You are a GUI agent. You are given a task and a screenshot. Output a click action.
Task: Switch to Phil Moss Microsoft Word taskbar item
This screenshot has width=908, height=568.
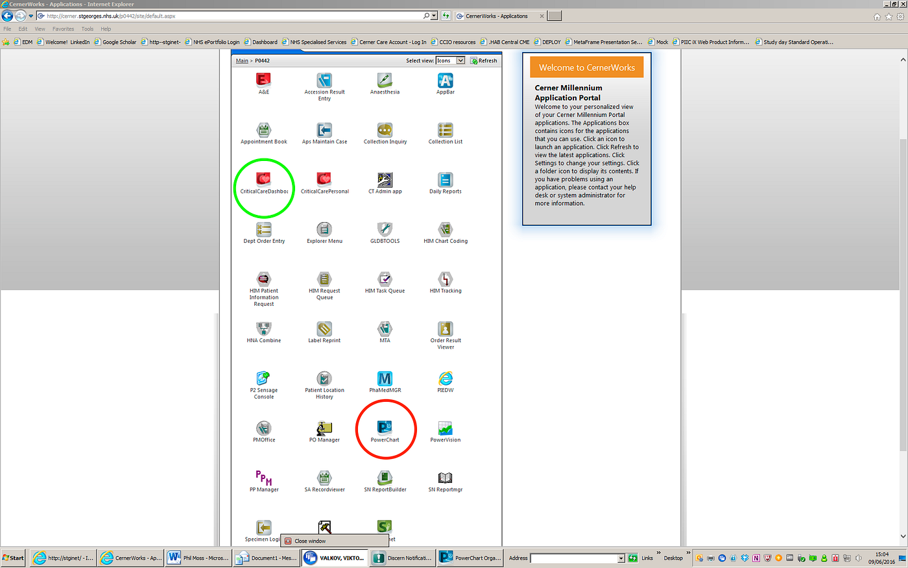point(198,558)
